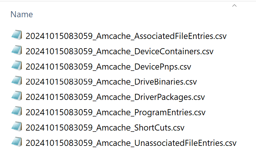Click the Amcache_DriverPackages.csv filename text
The image size is (256, 158).
[x=115, y=97]
